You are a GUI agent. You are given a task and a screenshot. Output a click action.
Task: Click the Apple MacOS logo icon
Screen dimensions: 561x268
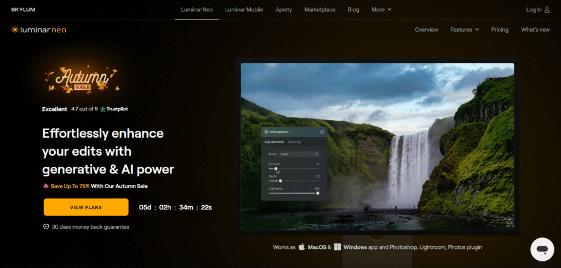point(301,247)
